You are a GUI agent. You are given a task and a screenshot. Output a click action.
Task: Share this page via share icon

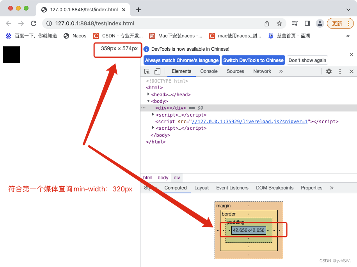pyautogui.click(x=267, y=23)
